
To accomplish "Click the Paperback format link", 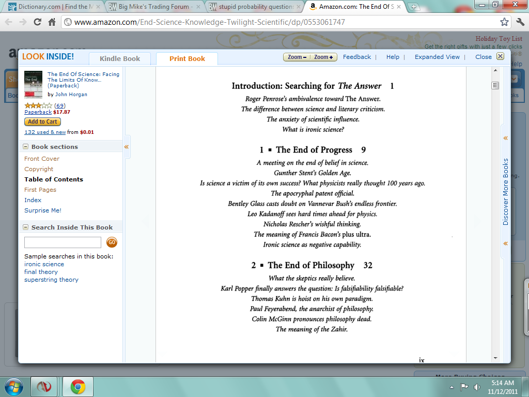I will click(38, 112).
